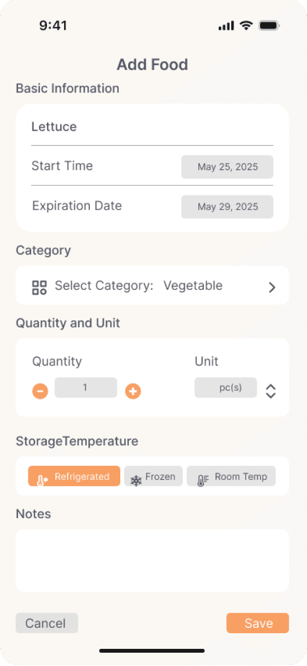Open the pc(s) unit dropdown
The image size is (307, 666).
click(x=226, y=387)
